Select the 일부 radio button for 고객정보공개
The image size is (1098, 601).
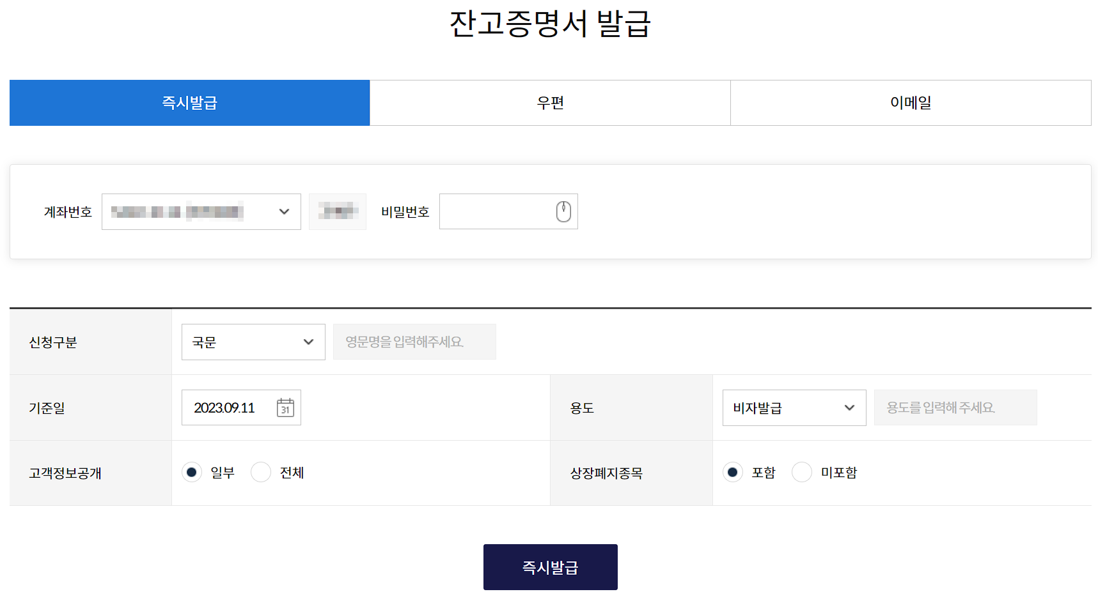(x=192, y=472)
